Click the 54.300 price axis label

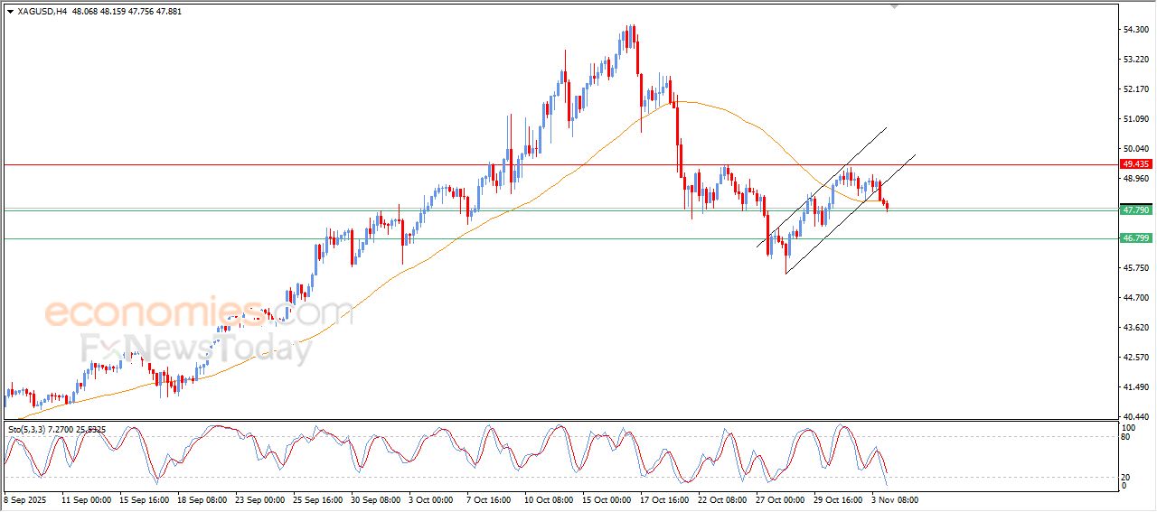coord(1134,30)
